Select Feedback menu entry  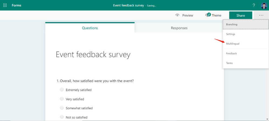(232, 53)
